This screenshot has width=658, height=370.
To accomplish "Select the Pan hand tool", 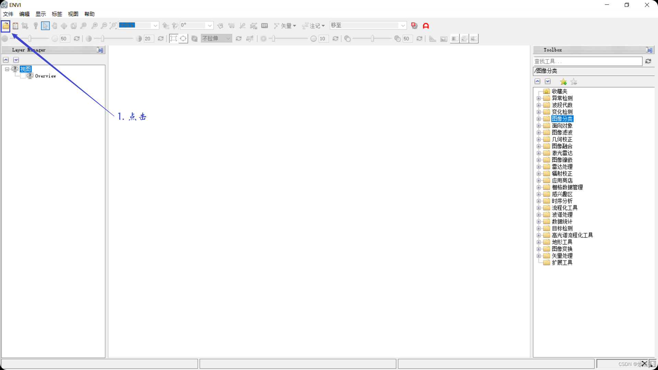I will tap(54, 26).
